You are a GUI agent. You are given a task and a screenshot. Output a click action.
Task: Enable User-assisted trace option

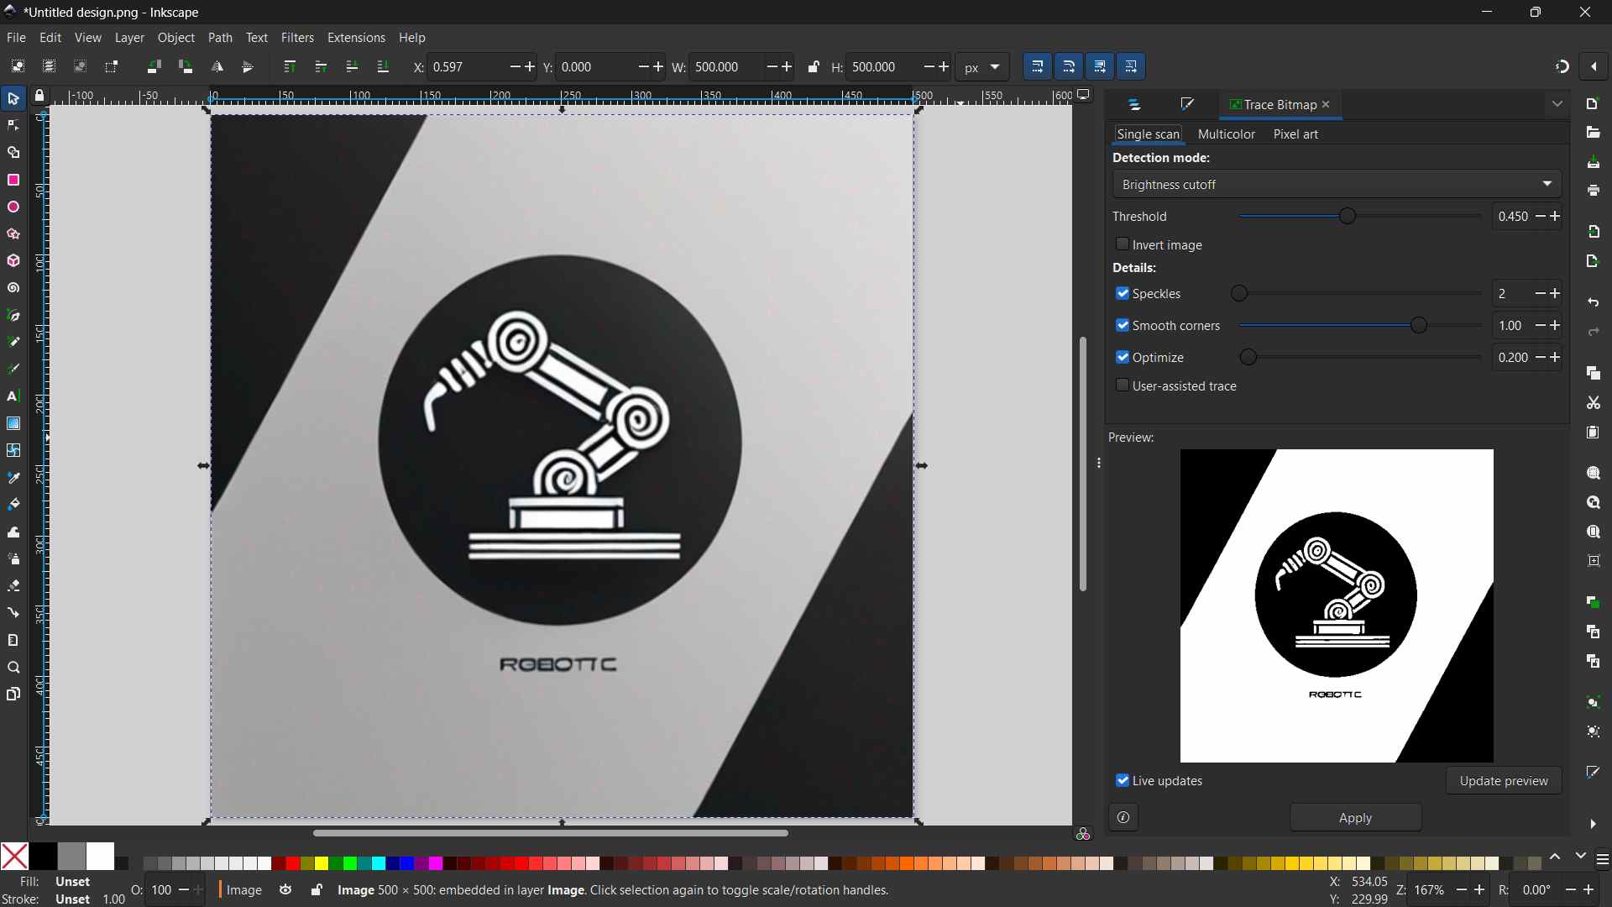[1123, 386]
